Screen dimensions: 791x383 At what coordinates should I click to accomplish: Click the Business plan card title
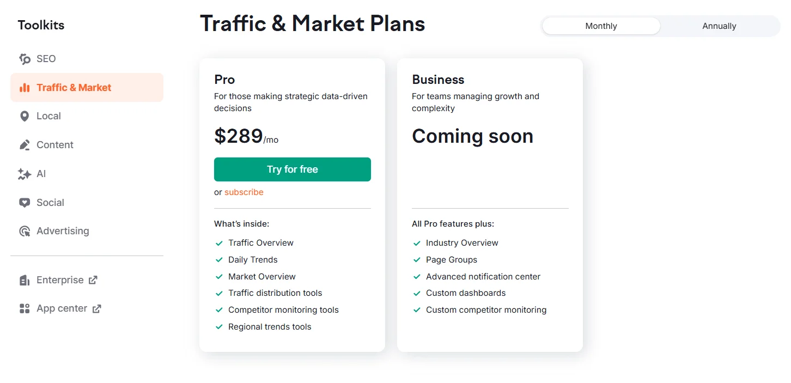438,80
